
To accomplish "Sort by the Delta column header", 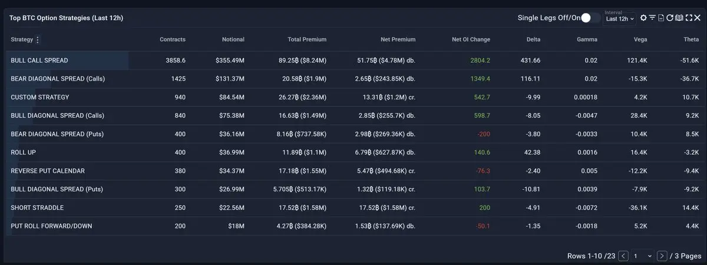I will pyautogui.click(x=533, y=40).
